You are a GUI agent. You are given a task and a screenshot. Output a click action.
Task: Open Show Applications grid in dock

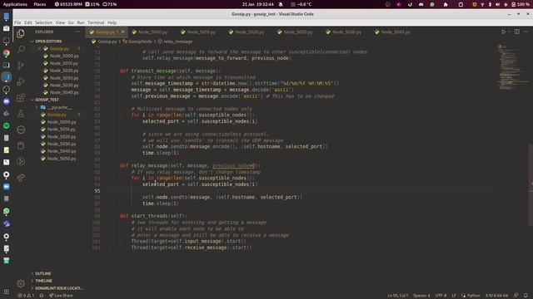pos(6,292)
